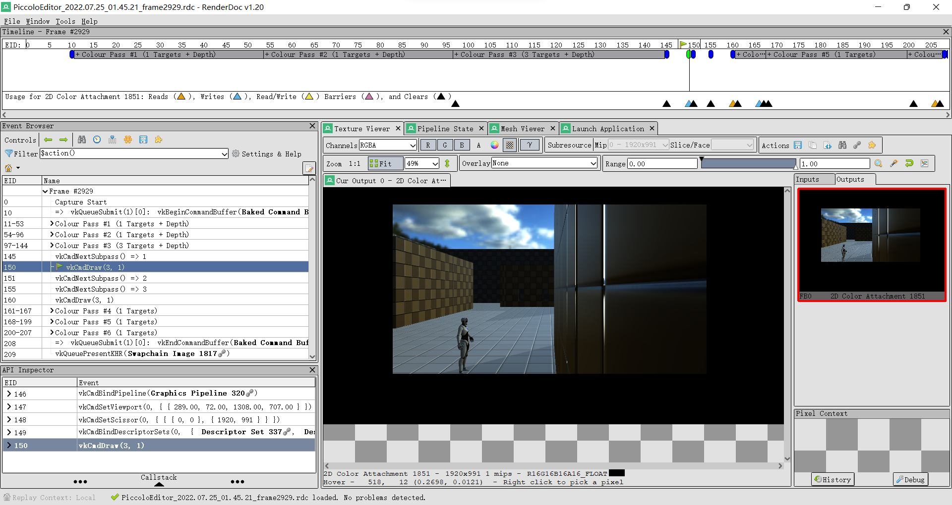Image resolution: width=952 pixels, height=505 pixels.
Task: Click puzzle piece icon in Actions toolbar
Action: point(872,145)
